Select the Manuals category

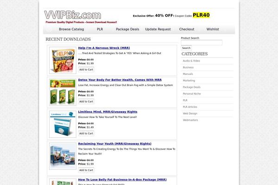pos(188,74)
